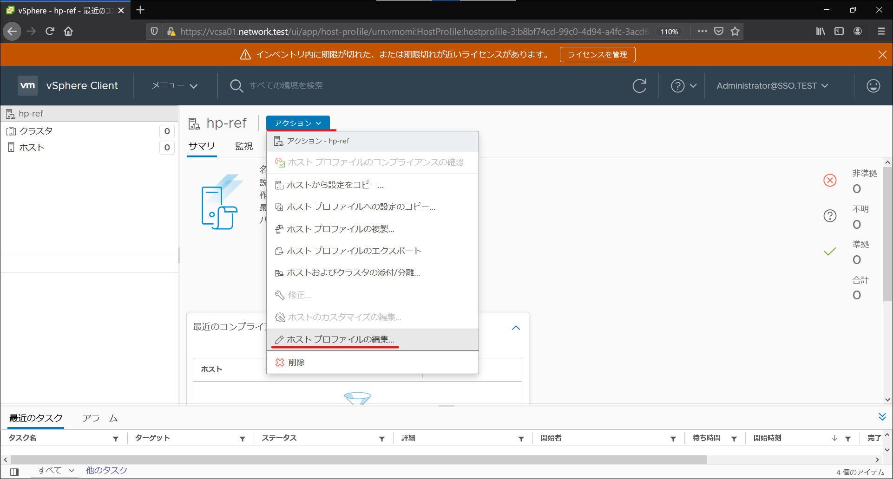This screenshot has width=893, height=479.
Task: Select ホスト プロファイルの編集 entry
Action: [x=373, y=339]
